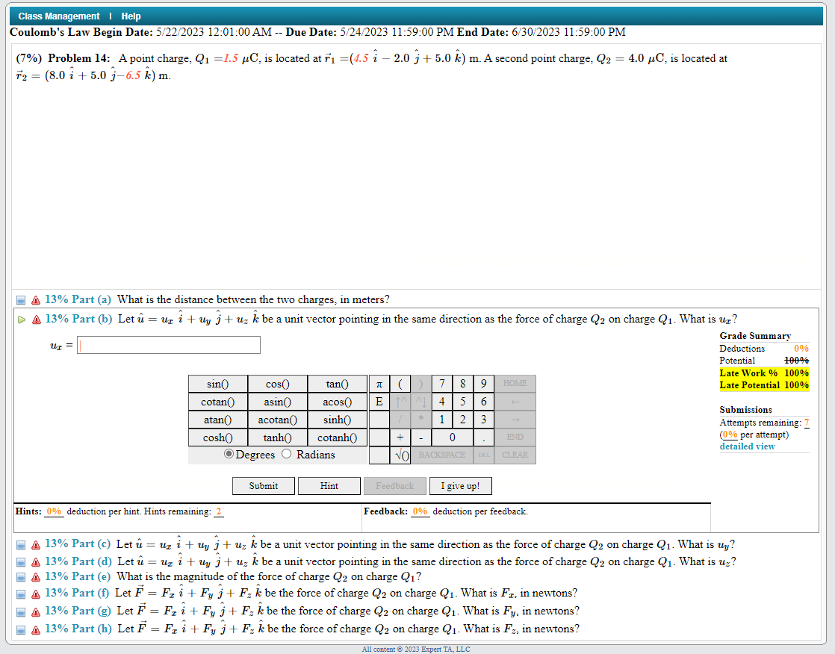Open the detailed view link
This screenshot has width=835, height=654.
pos(747,446)
